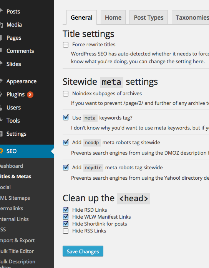
Task: Open the Social submenu link
Action: pos(5,187)
